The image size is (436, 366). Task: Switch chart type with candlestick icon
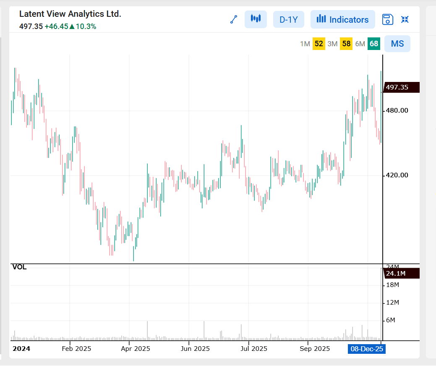pos(256,19)
